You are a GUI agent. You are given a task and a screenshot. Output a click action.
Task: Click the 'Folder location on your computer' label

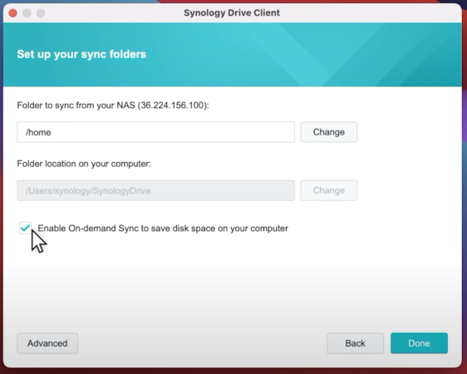(84, 164)
